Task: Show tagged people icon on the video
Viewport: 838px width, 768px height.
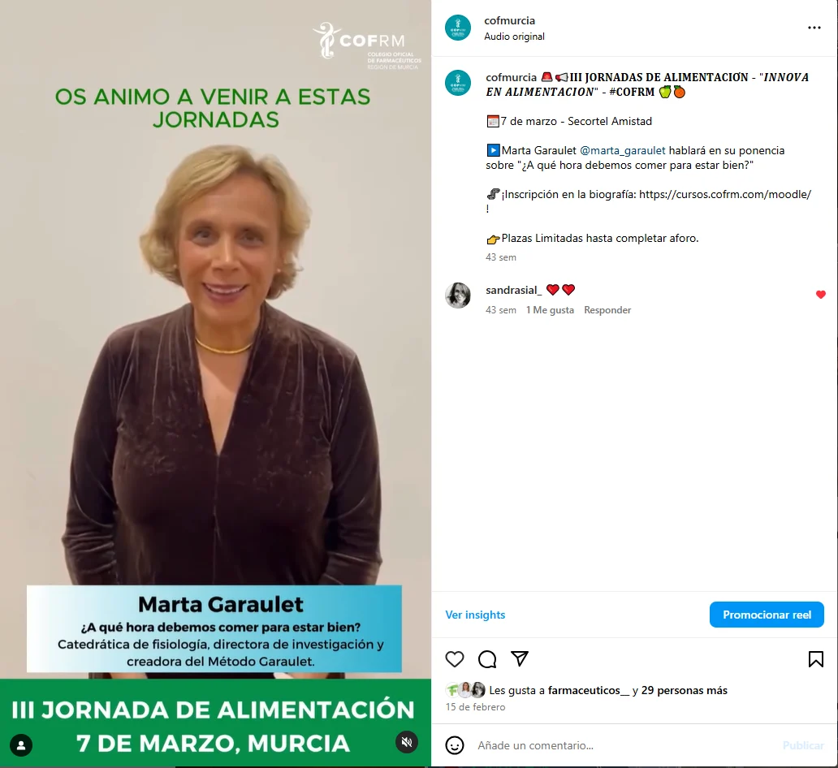Action: [21, 744]
